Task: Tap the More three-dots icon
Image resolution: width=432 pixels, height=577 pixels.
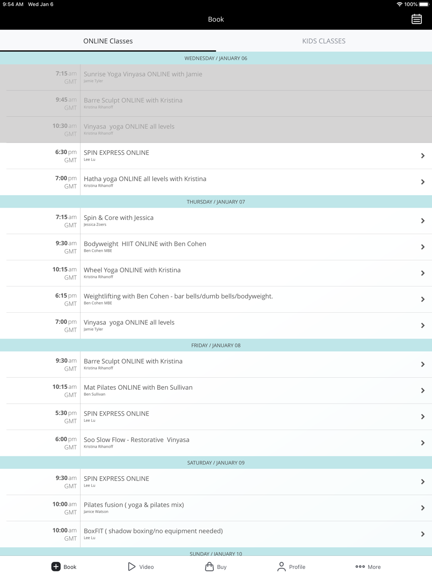Action: point(360,567)
